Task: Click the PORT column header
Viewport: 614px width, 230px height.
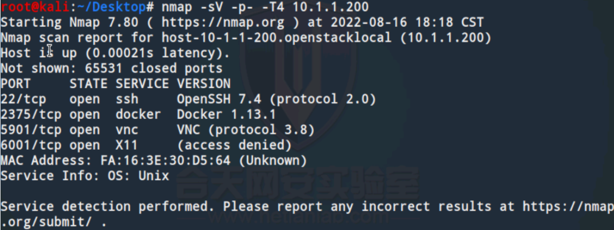Action: (16, 83)
